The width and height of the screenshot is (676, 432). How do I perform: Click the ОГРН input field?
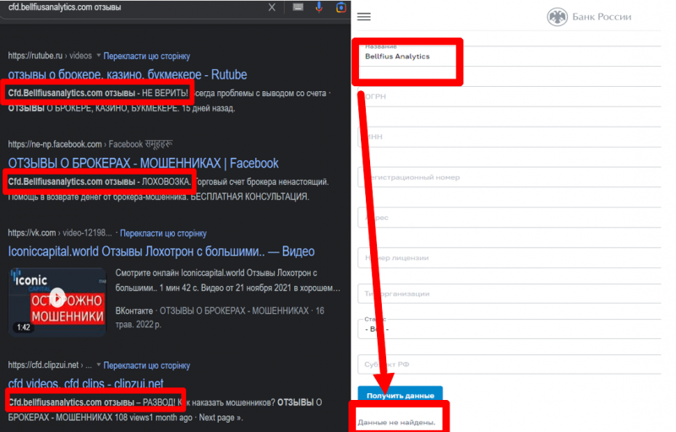click(x=510, y=97)
